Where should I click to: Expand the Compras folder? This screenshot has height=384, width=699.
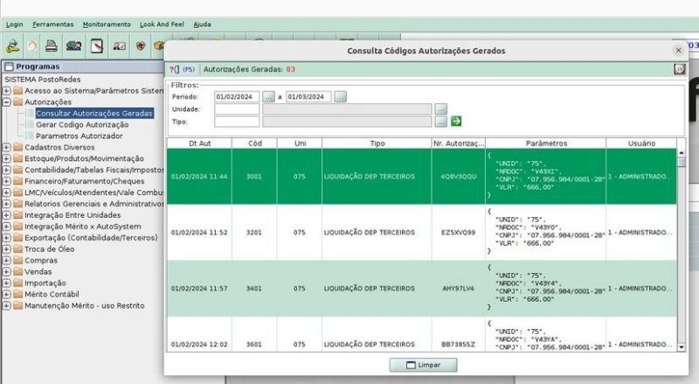7,261
